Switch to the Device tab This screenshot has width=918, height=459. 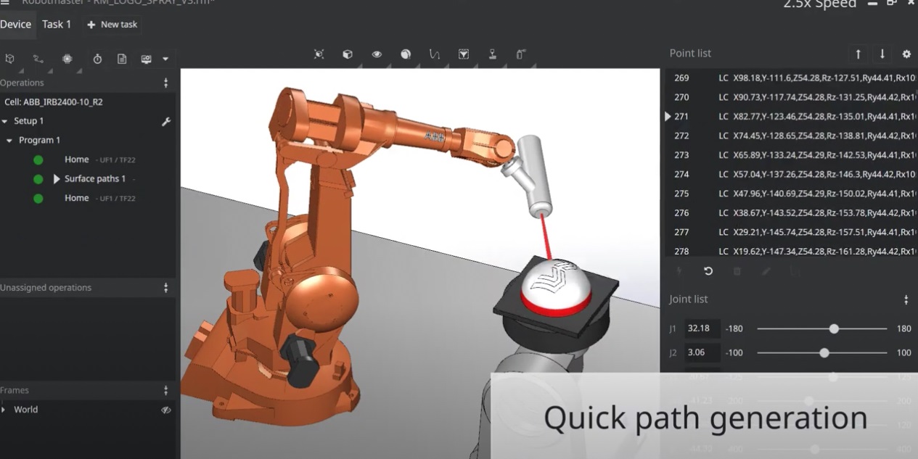pos(16,25)
